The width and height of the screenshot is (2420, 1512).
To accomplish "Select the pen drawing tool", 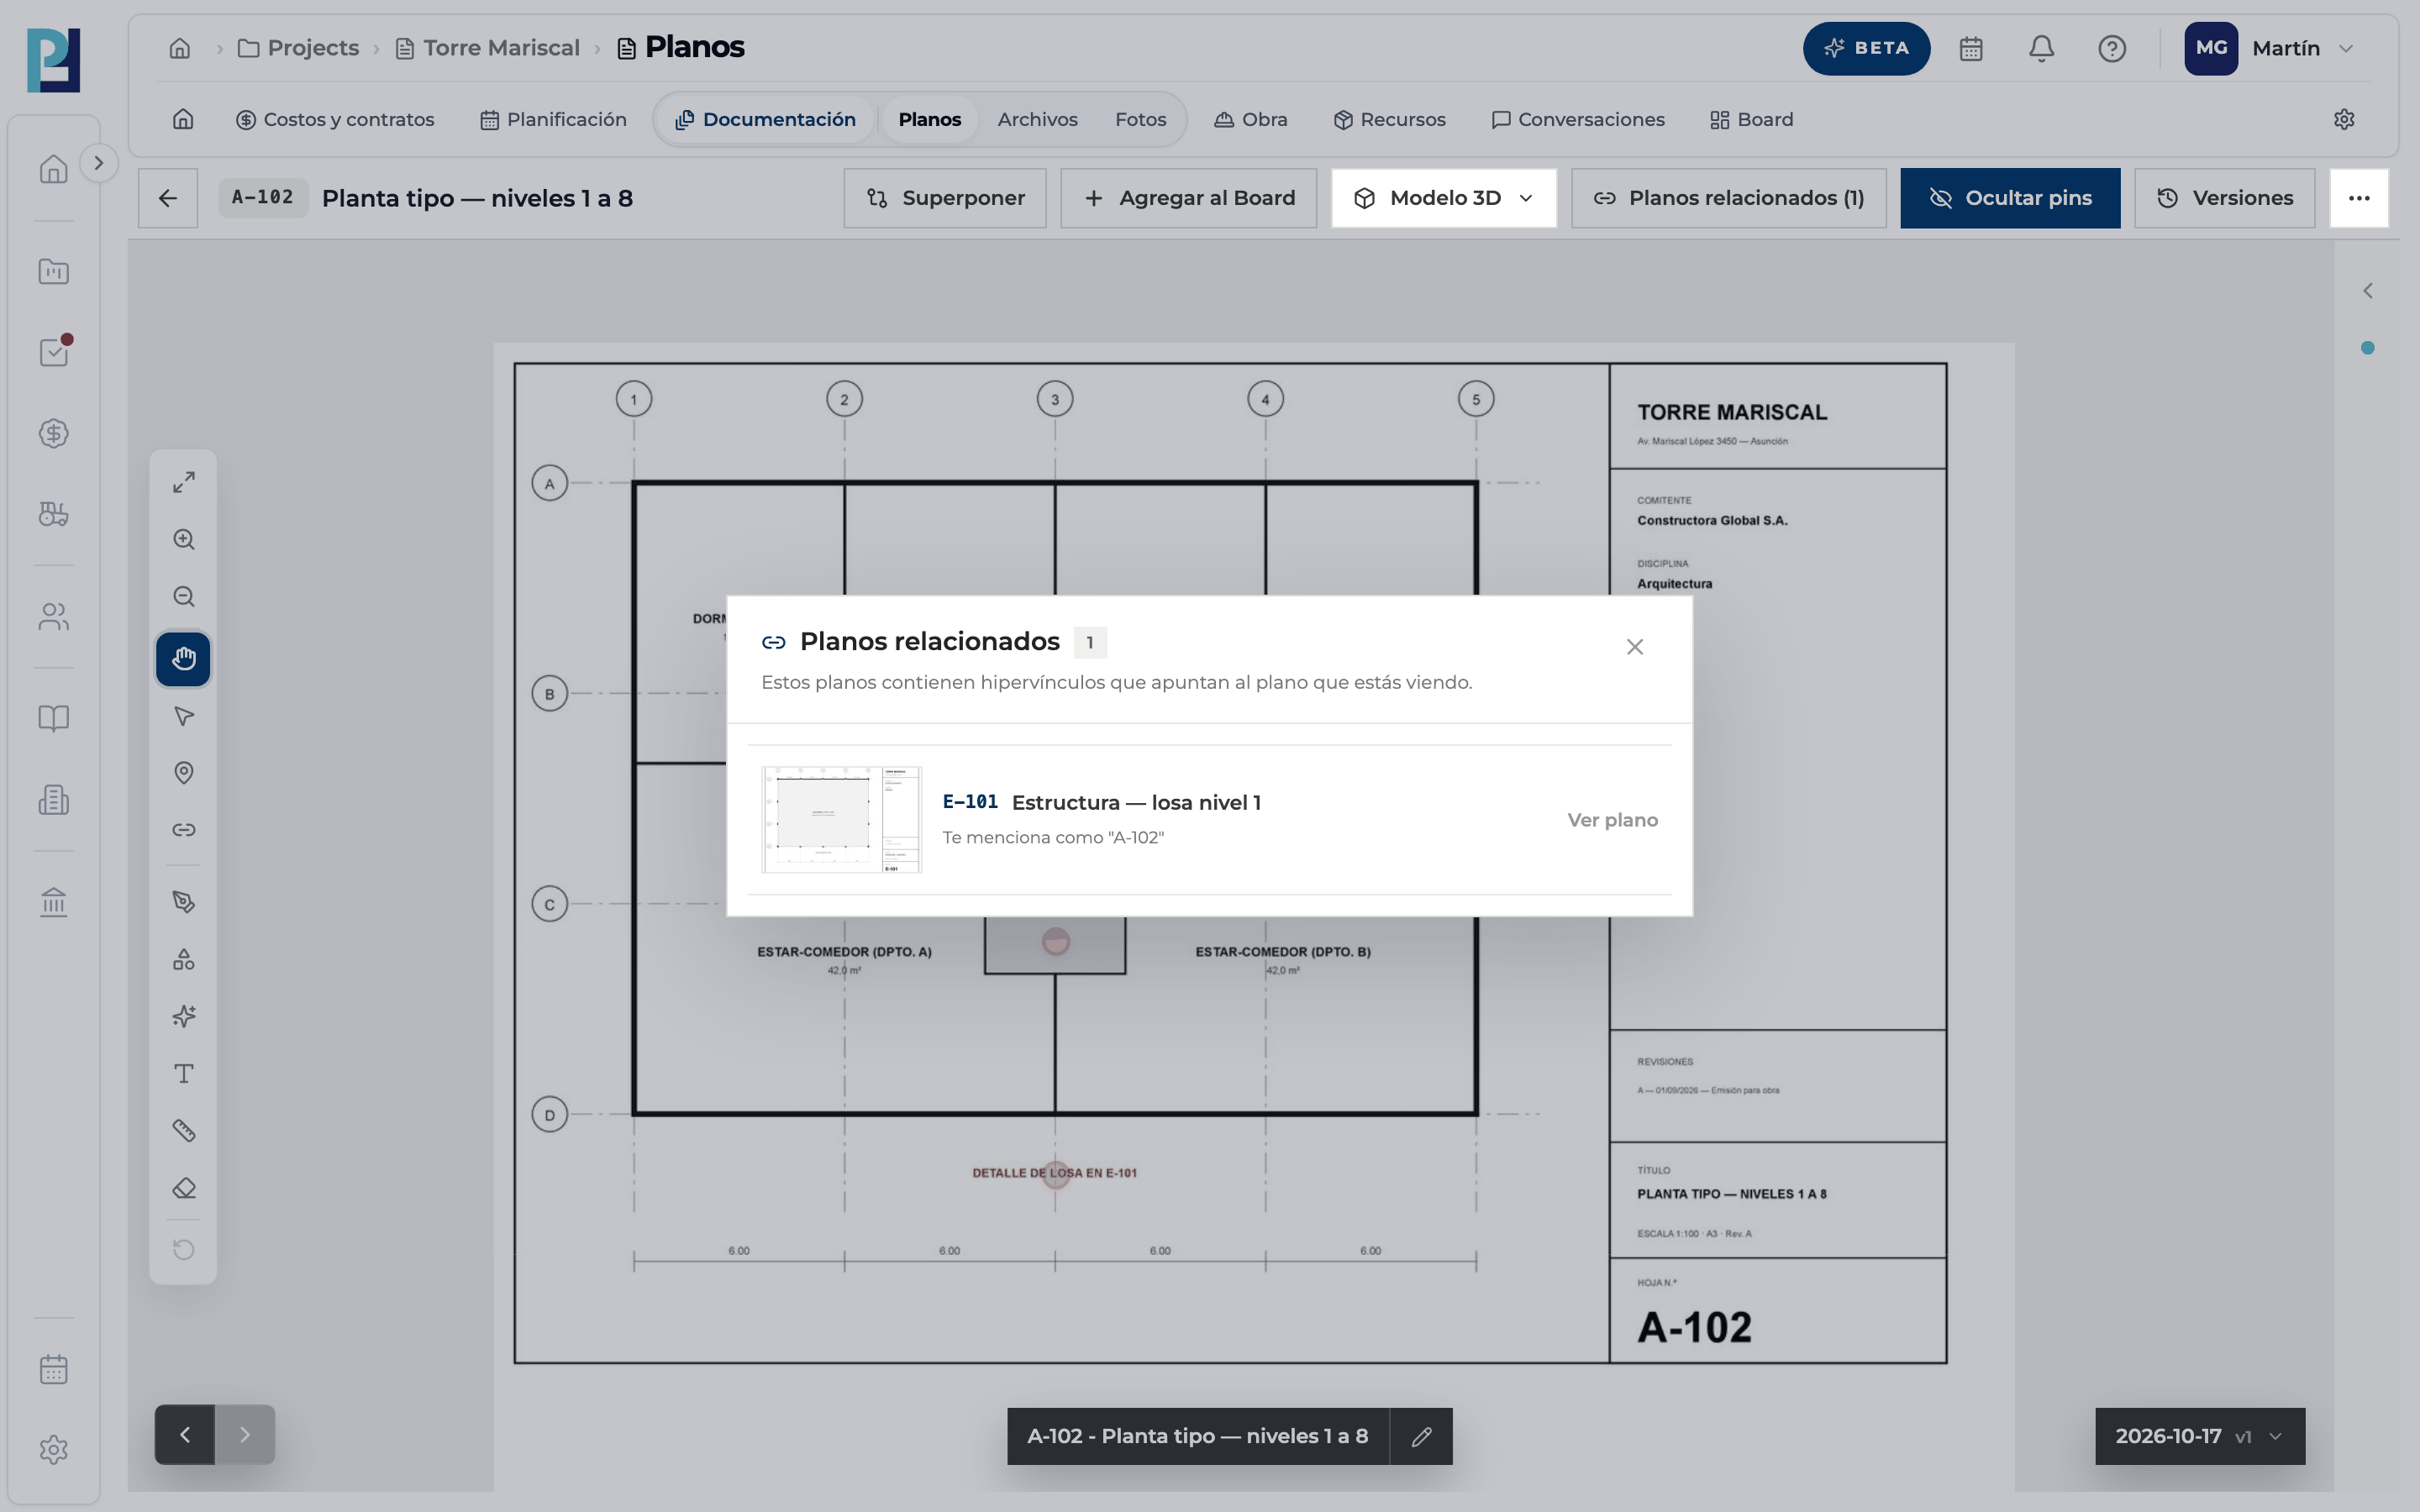I will [x=183, y=902].
